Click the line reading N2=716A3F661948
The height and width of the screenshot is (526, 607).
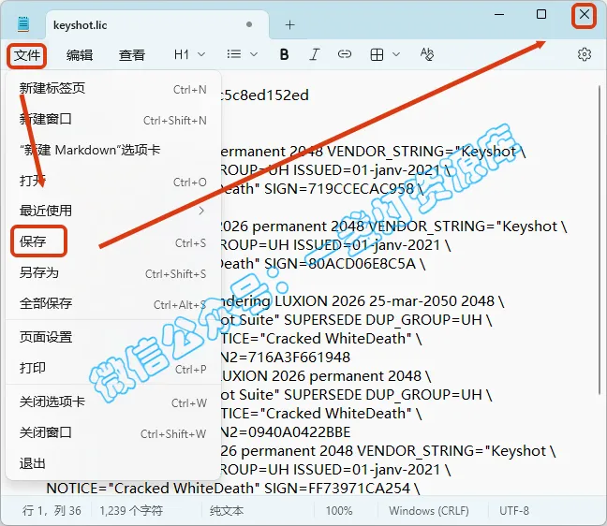[286, 358]
